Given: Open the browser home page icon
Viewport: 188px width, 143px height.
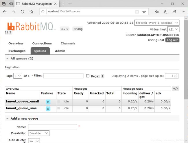Looking at the screenshot, I should (x=31, y=12).
